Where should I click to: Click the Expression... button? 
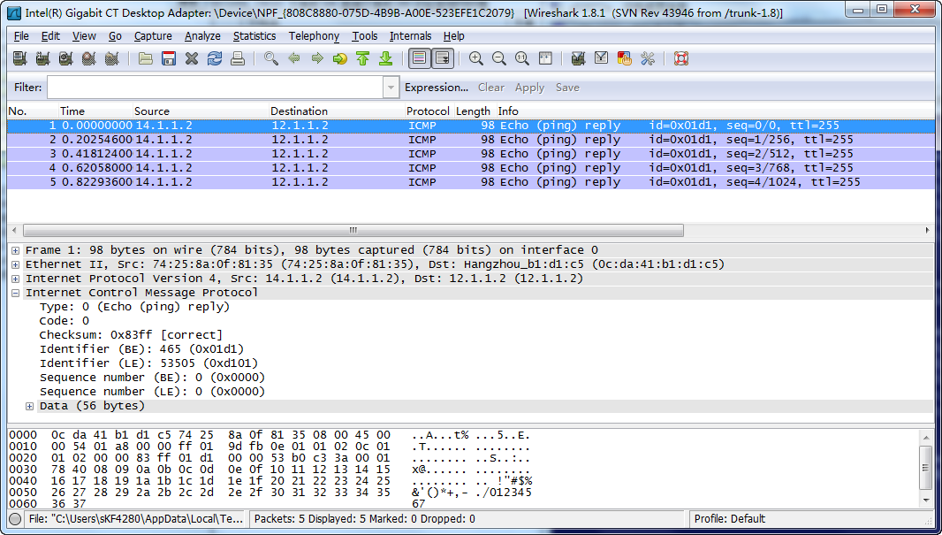[x=437, y=88]
